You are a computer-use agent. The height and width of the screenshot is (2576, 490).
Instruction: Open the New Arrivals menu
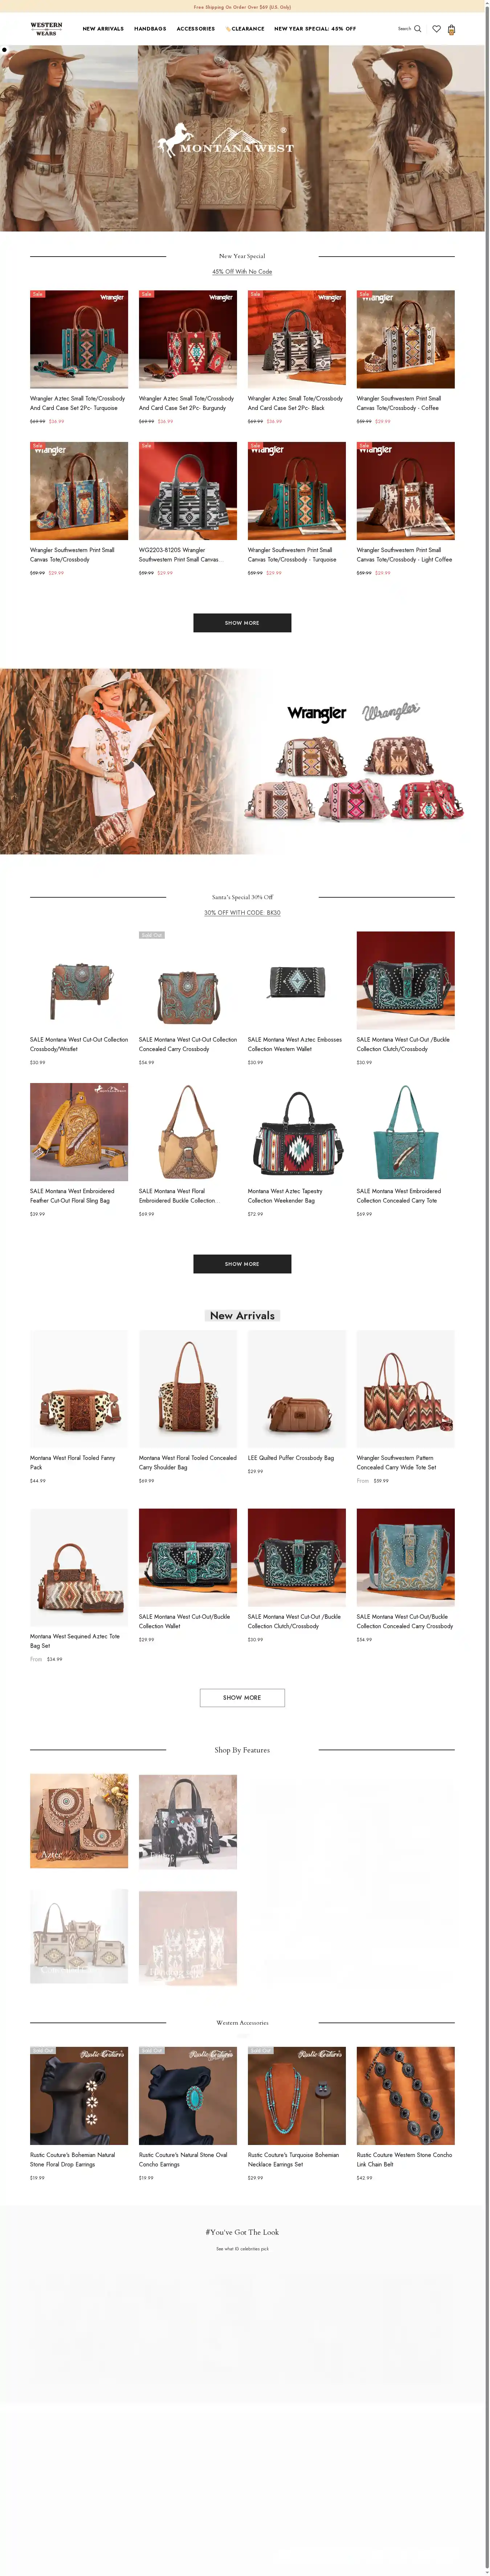[x=103, y=29]
